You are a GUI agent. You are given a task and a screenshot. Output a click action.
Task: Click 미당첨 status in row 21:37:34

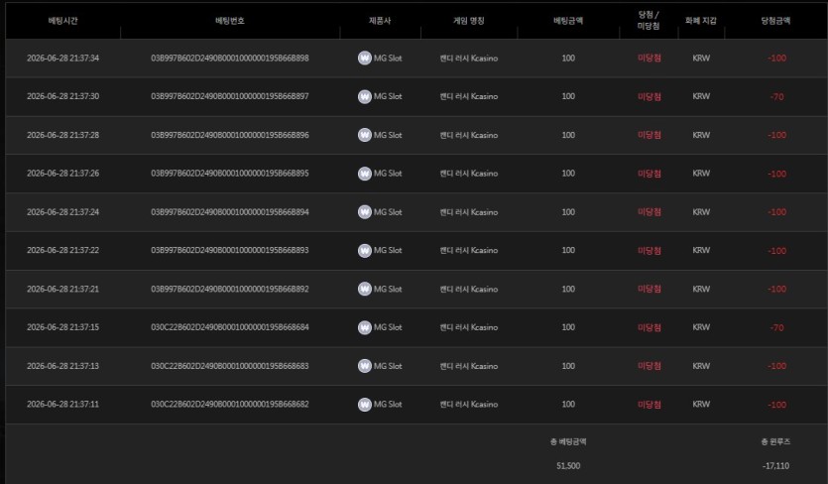tap(649, 59)
